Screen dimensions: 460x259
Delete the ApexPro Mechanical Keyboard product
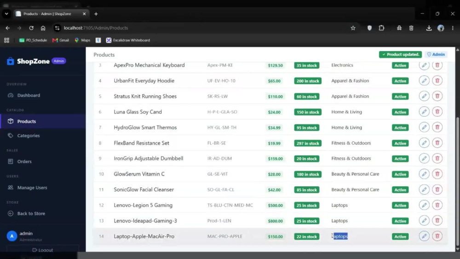pos(437,65)
